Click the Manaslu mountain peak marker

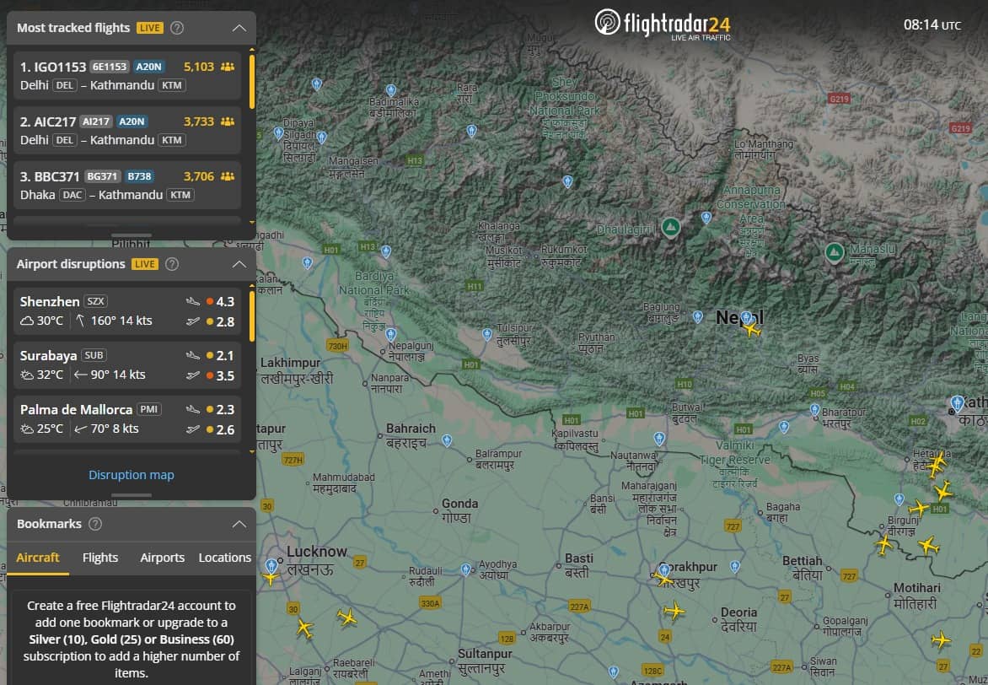click(834, 251)
